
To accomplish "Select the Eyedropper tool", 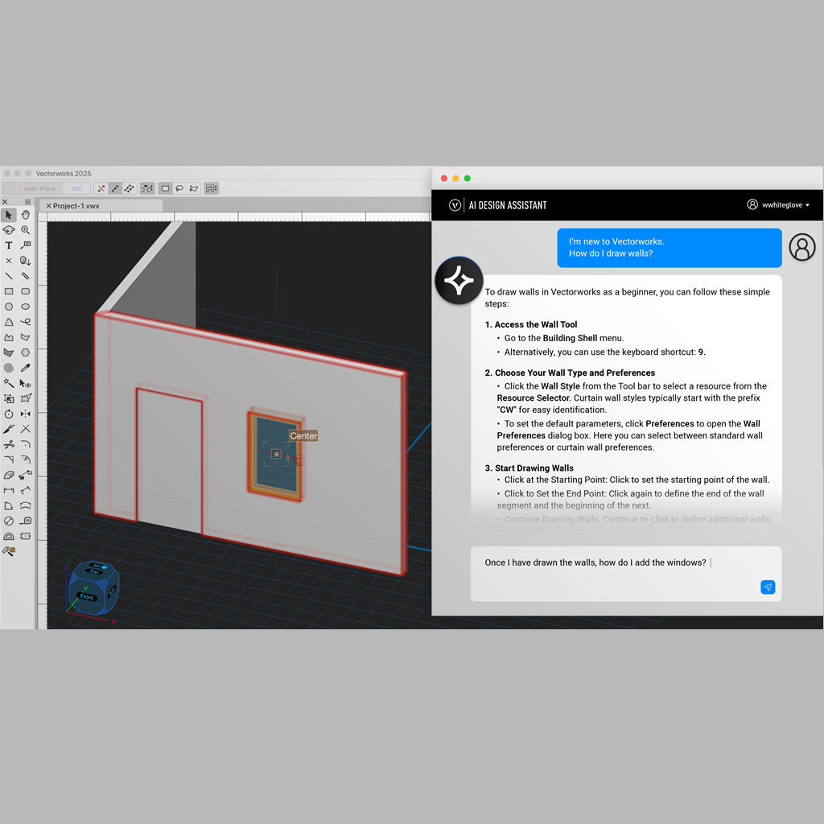I will pos(25,368).
